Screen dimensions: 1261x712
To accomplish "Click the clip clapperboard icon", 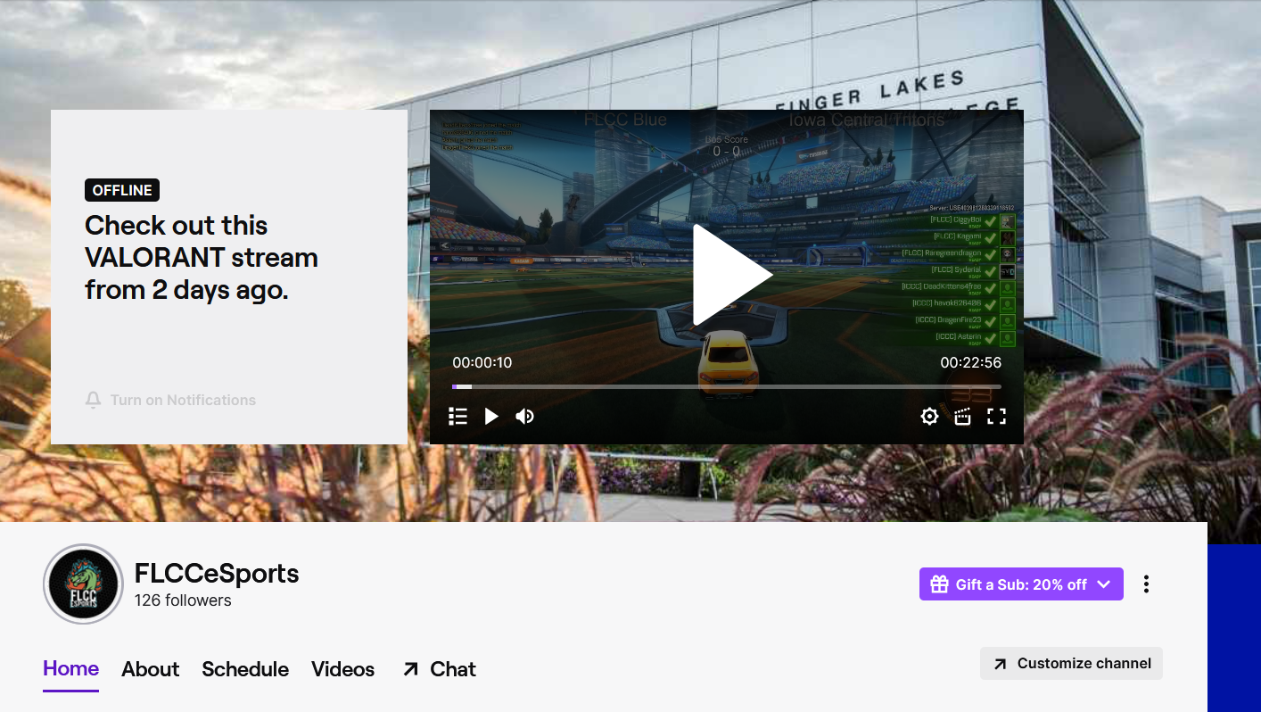I will coord(962,416).
